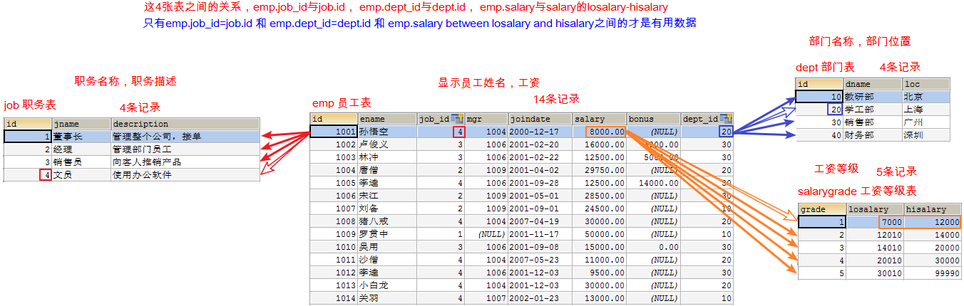964x306 pixels.
Task: Click the hisalary column header
Action: pyautogui.click(x=931, y=209)
